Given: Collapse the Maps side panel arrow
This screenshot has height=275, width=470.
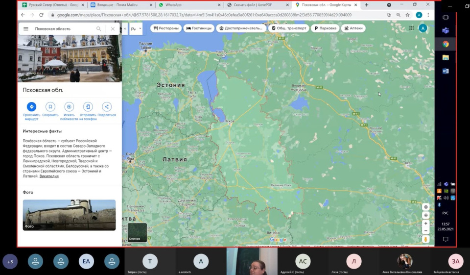Looking at the screenshot, I should click(x=125, y=29).
